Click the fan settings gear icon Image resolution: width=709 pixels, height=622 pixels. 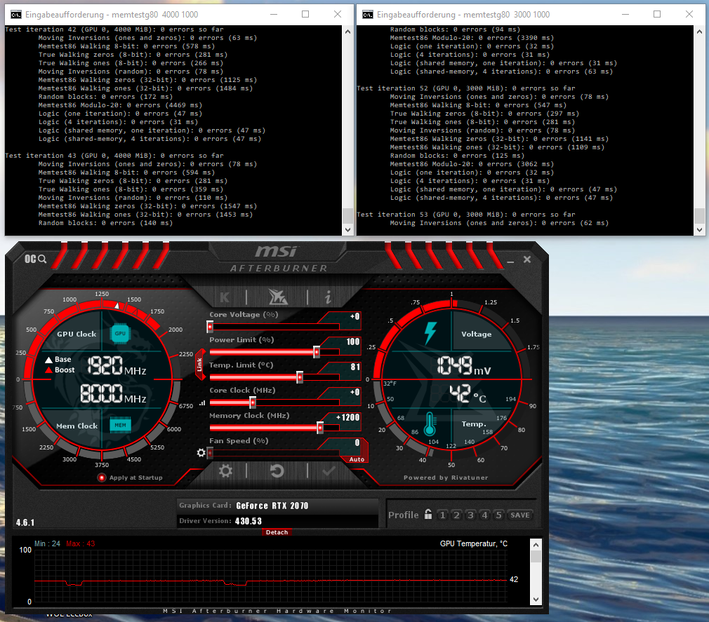201,452
